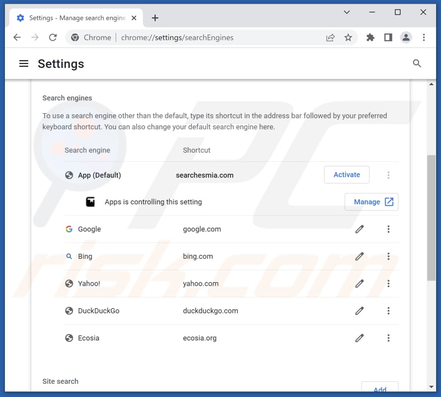Manage the extension controlling this setting
The height and width of the screenshot is (397, 441).
click(x=371, y=202)
